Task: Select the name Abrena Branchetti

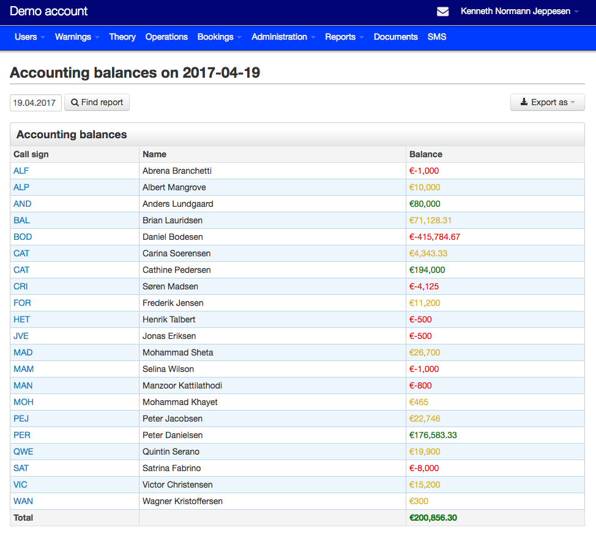Action: point(177,171)
